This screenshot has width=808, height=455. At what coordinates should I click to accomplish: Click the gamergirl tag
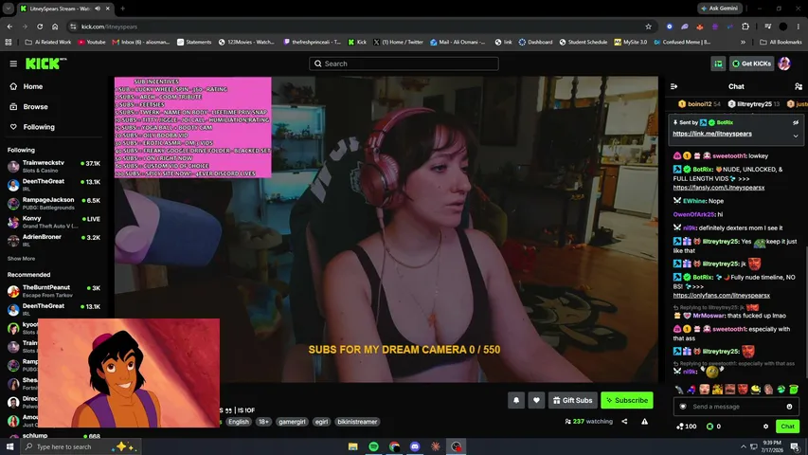point(292,422)
